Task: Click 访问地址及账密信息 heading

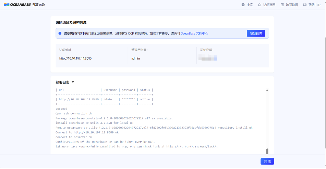Action: tap(71, 22)
